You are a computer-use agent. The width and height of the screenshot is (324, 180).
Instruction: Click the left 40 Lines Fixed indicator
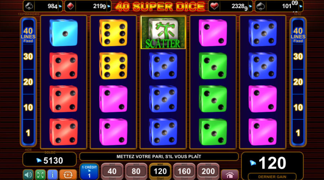point(28,35)
